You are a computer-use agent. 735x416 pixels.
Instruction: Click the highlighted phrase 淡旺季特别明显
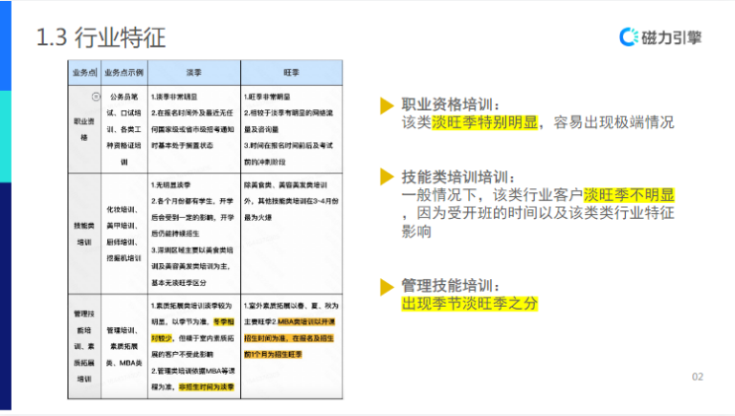[x=484, y=122]
